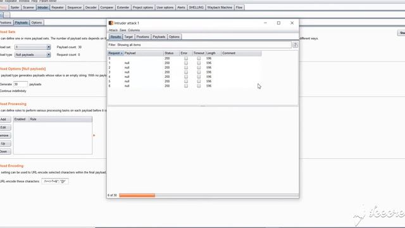
Task: Toggle Error checkbox for request 0
Action: (x=186, y=58)
